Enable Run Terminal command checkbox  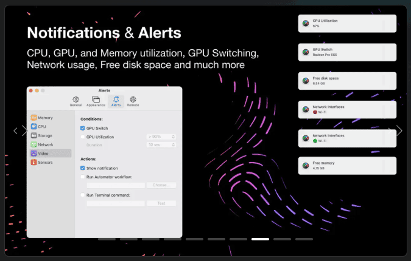[x=83, y=195]
